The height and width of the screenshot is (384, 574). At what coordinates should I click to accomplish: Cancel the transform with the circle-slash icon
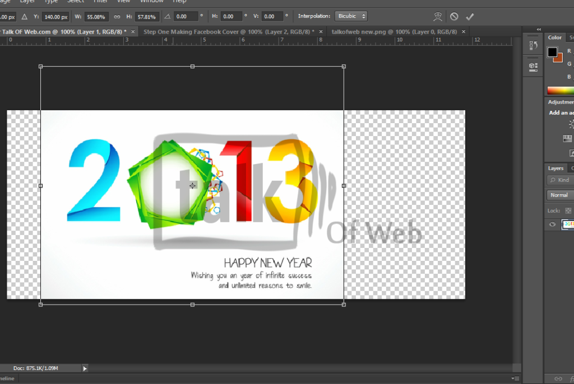click(454, 16)
